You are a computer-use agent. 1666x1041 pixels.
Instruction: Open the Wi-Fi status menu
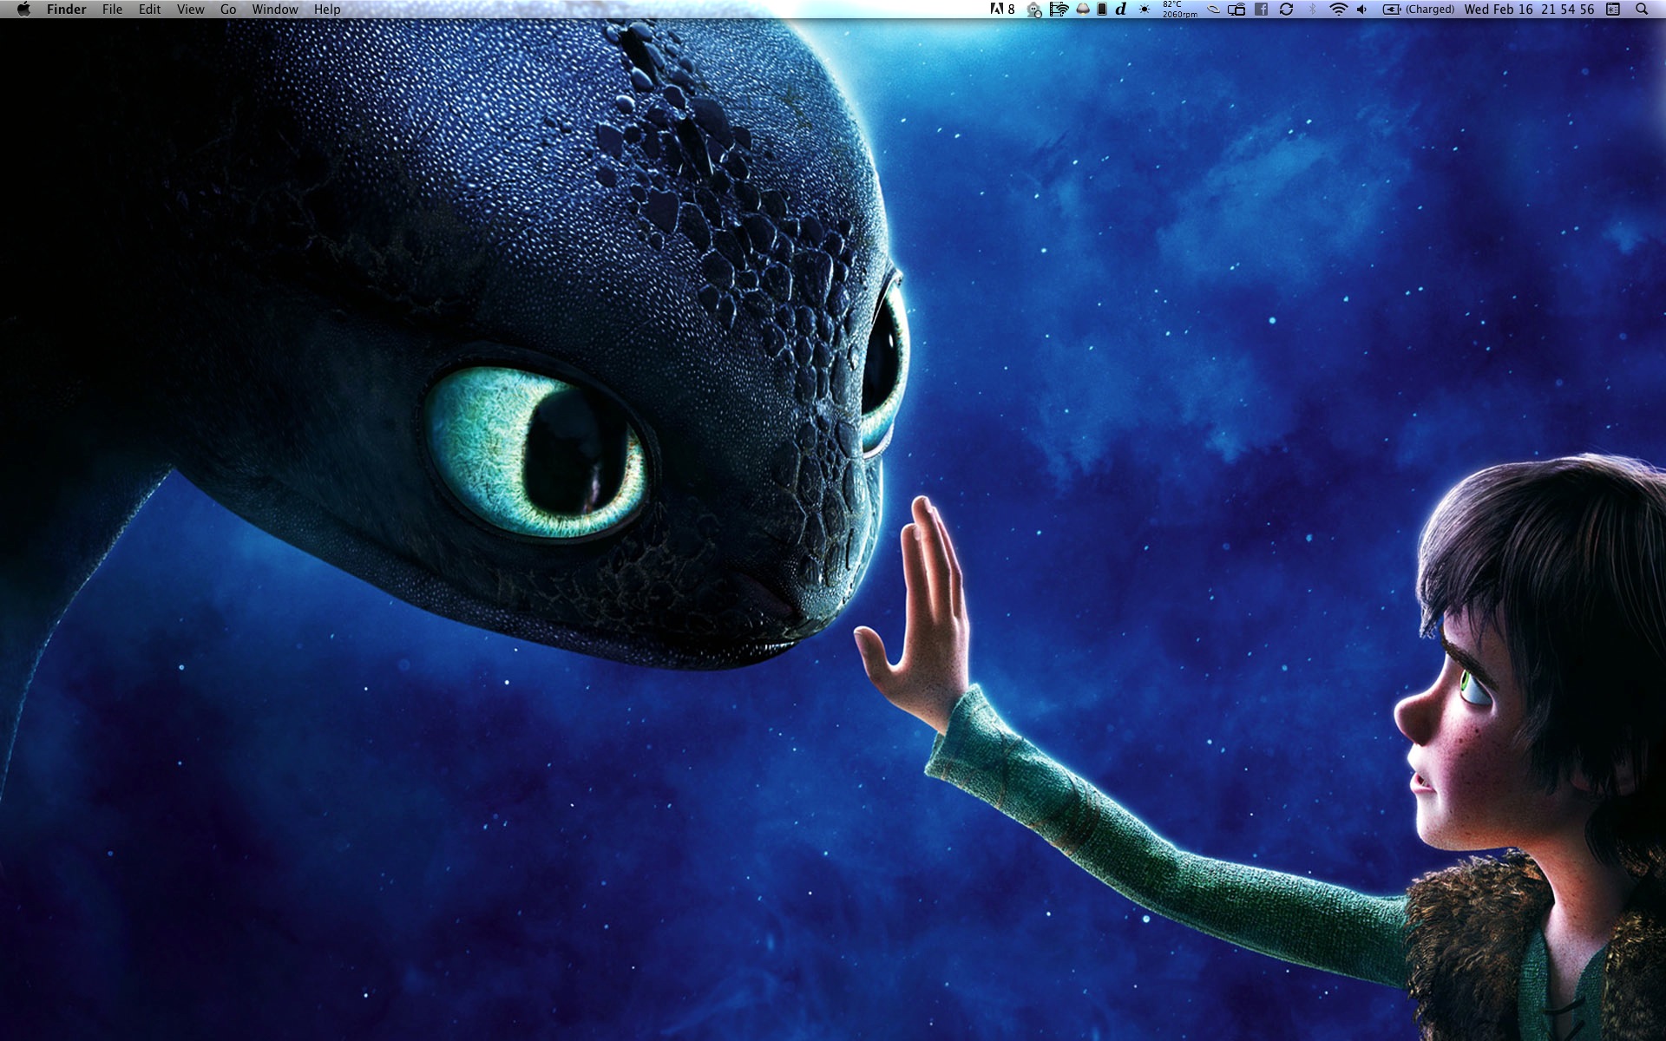coord(1338,9)
